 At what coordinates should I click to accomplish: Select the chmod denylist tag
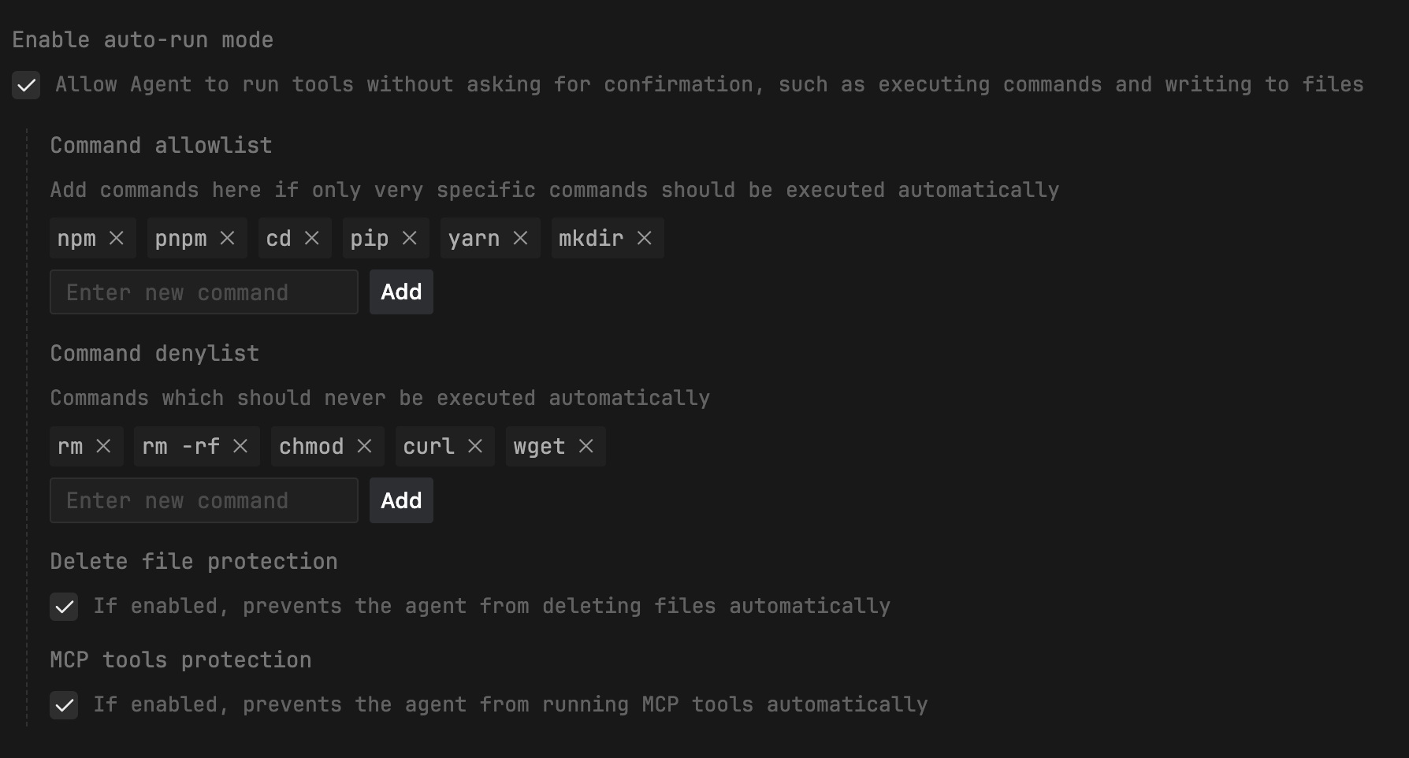[x=311, y=446]
